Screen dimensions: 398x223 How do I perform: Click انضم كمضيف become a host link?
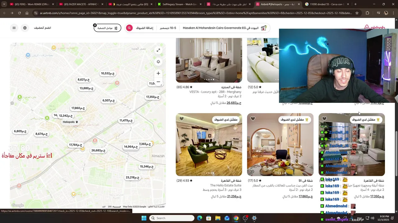click(x=43, y=28)
